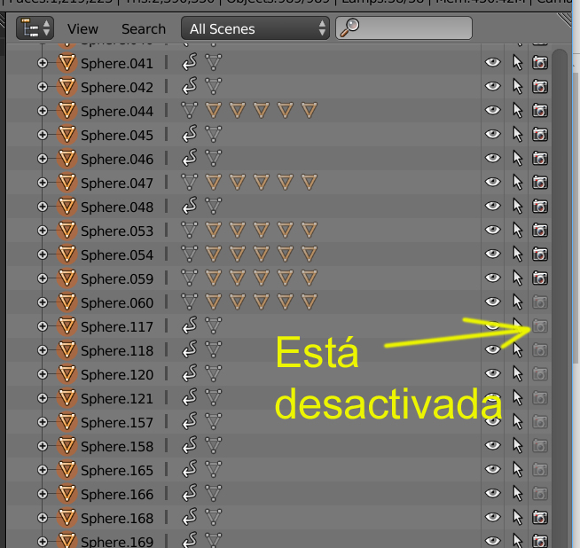Click the Sphere.120 object mesh icon
The image size is (580, 548).
(67, 374)
